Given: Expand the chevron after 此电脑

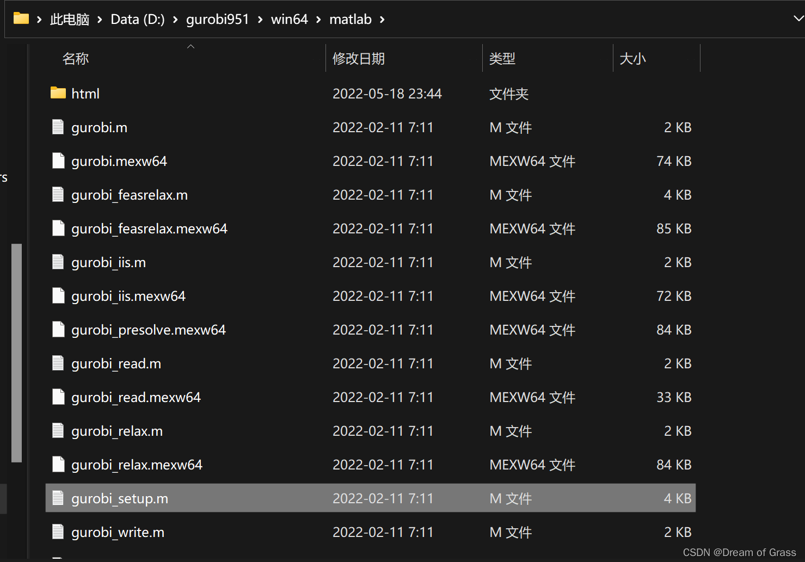Looking at the screenshot, I should (x=100, y=20).
